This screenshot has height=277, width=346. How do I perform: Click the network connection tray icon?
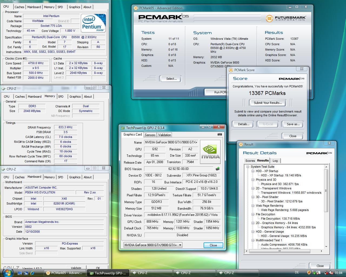tap(326, 273)
